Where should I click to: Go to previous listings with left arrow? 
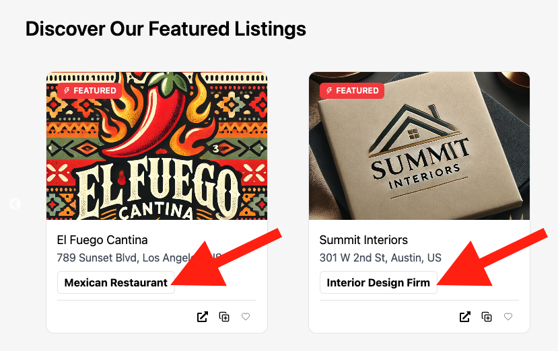point(15,204)
